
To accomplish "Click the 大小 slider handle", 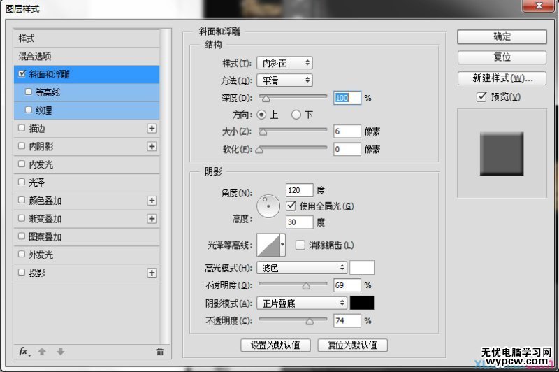I will (263, 132).
